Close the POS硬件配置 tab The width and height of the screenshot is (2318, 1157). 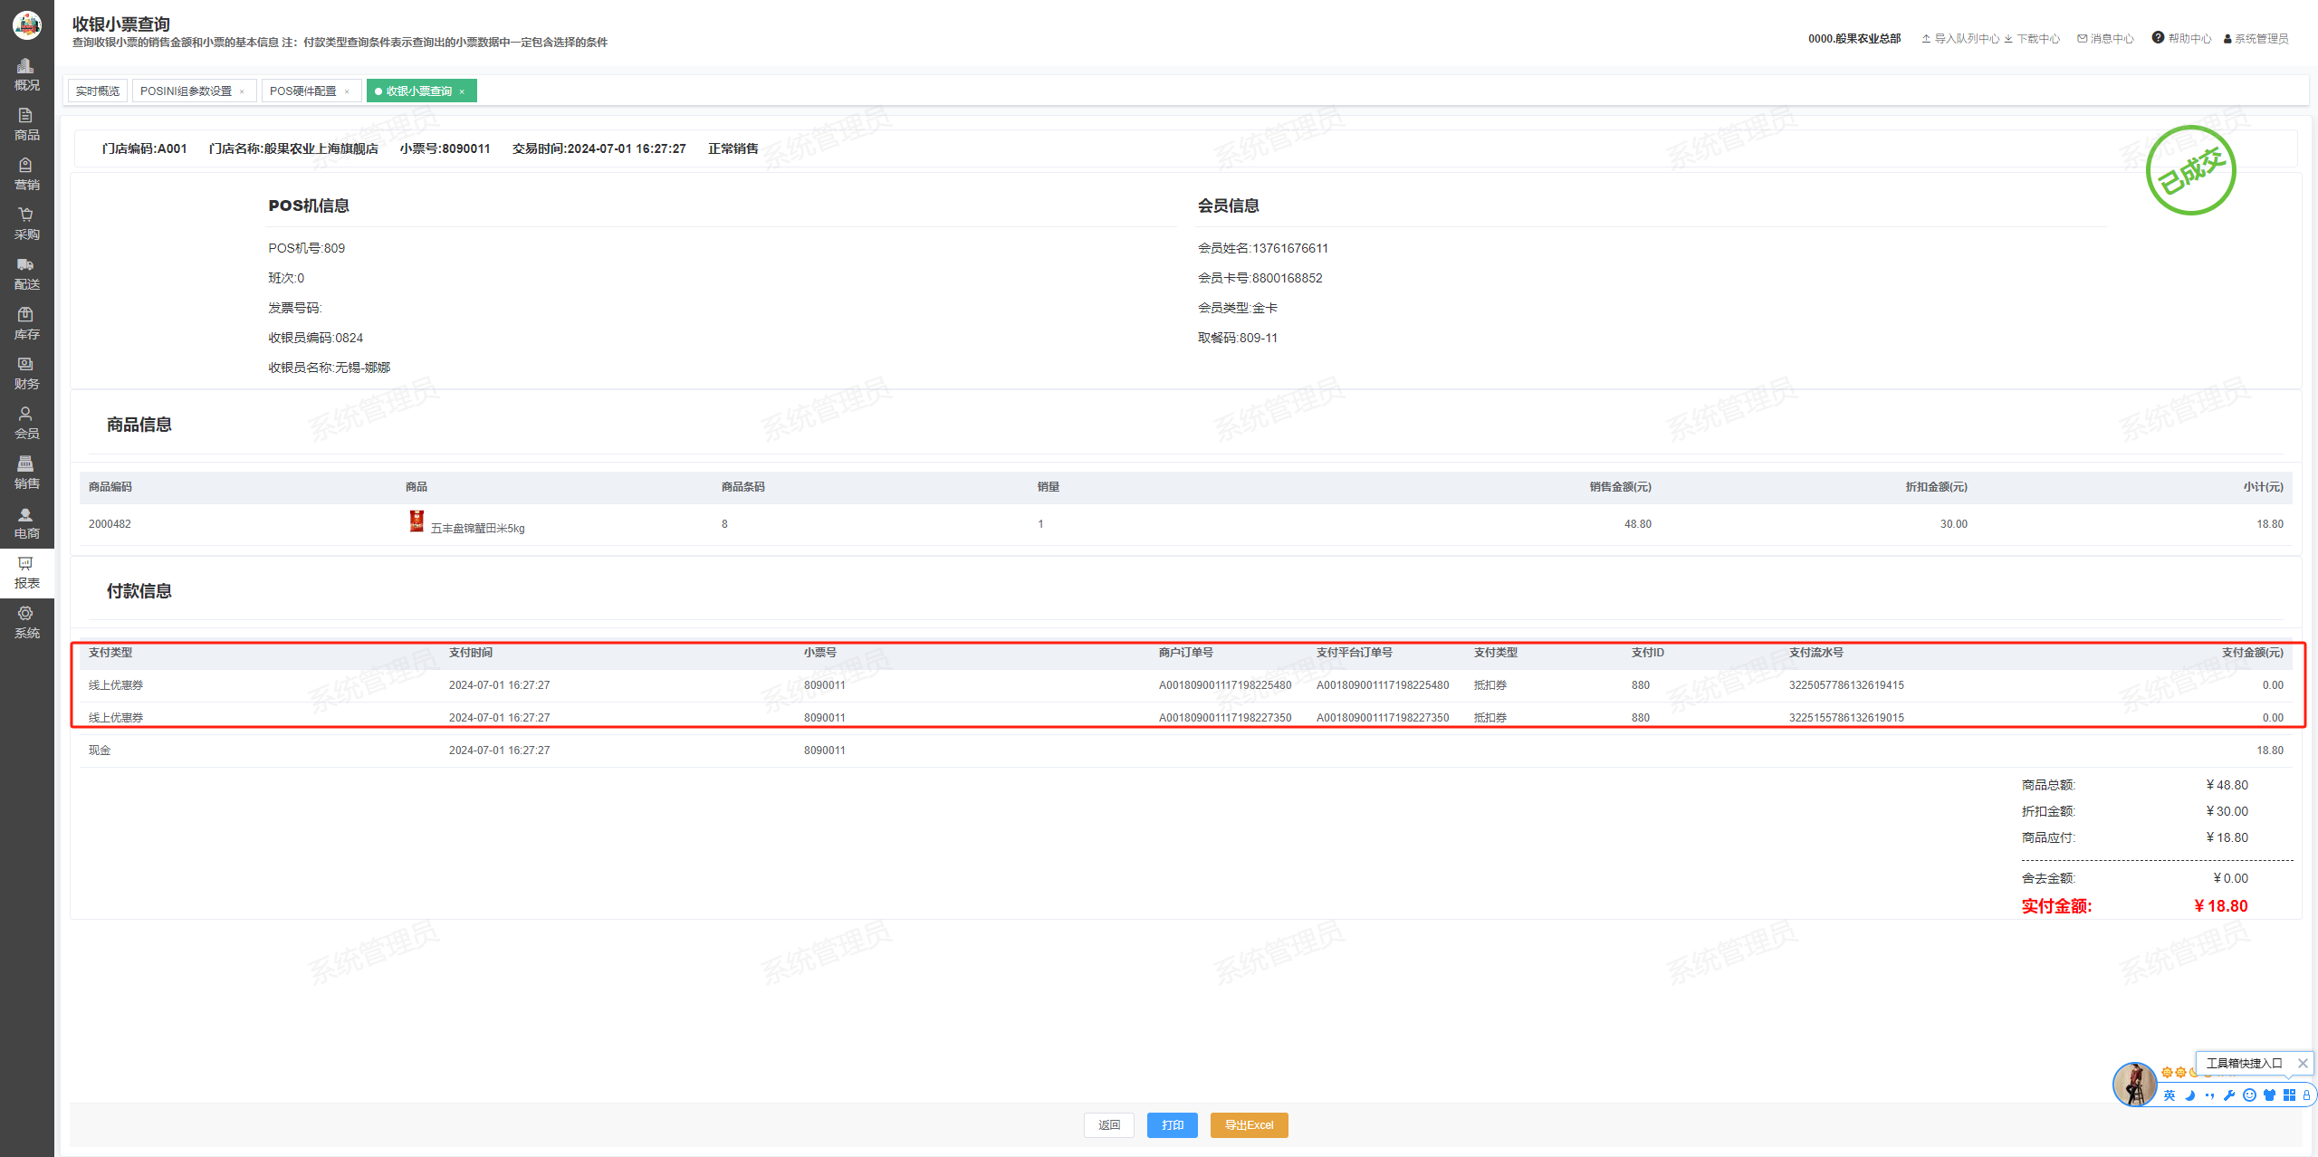click(x=347, y=91)
